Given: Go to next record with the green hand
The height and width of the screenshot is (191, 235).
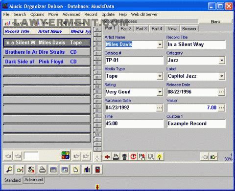Looking at the screenshot, I should (213, 157).
